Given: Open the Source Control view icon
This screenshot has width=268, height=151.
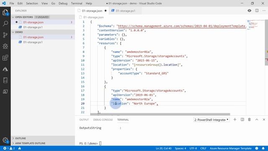Looking at the screenshot, I should click(x=5, y=35).
